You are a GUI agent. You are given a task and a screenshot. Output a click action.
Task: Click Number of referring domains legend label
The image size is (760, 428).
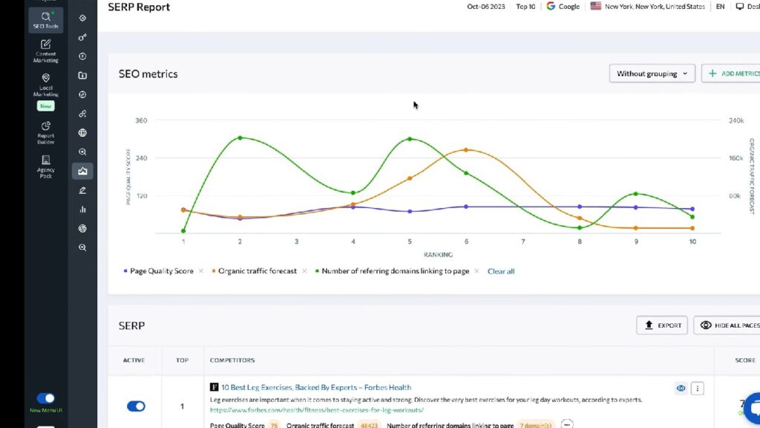tap(395, 270)
